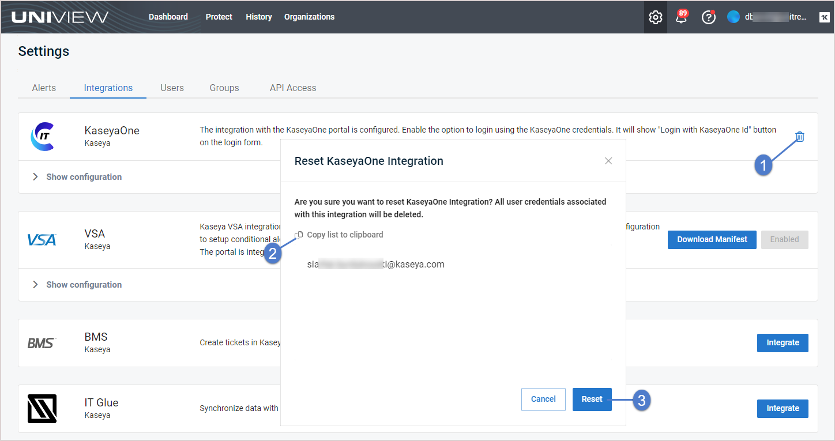This screenshot has height=441, width=835.
Task: Click Cancel in the reset dialog
Action: [x=543, y=399]
